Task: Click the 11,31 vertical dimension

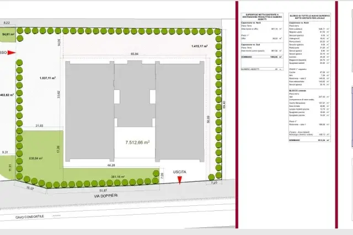Action: (x=10, y=168)
